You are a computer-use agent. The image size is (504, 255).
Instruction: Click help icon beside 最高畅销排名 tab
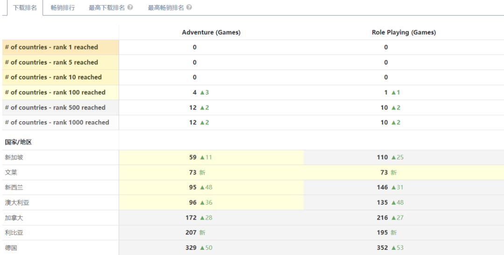tap(189, 8)
